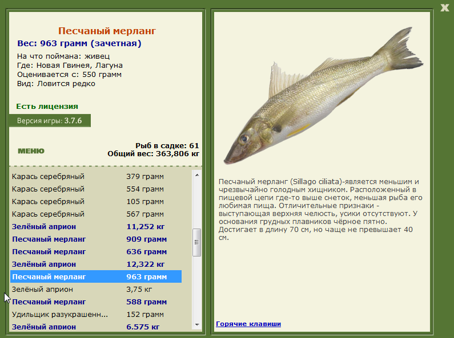The image size is (454, 338).
Task: Open the МЕНЮ button
Action: pyautogui.click(x=31, y=151)
